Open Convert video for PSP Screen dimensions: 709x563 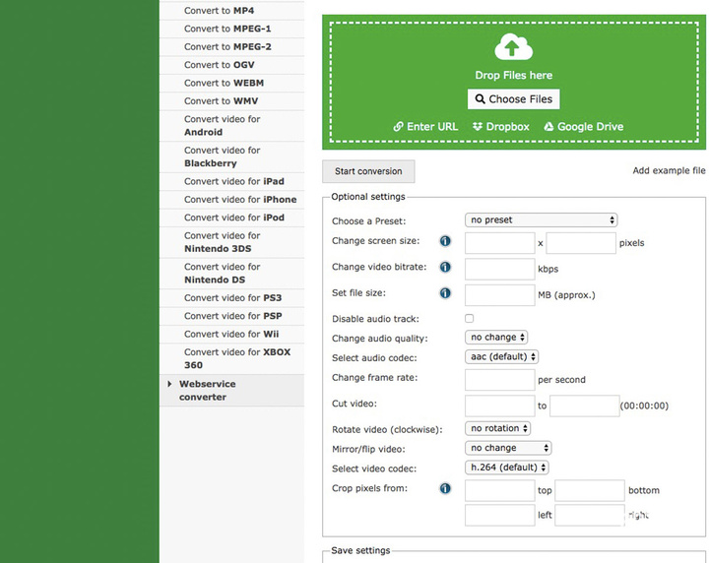pos(232,316)
